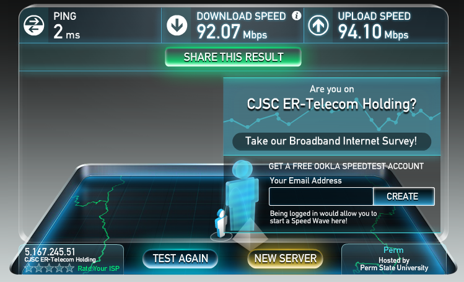The image size is (464, 282).
Task: Select the third rating star
Action: click(x=49, y=268)
